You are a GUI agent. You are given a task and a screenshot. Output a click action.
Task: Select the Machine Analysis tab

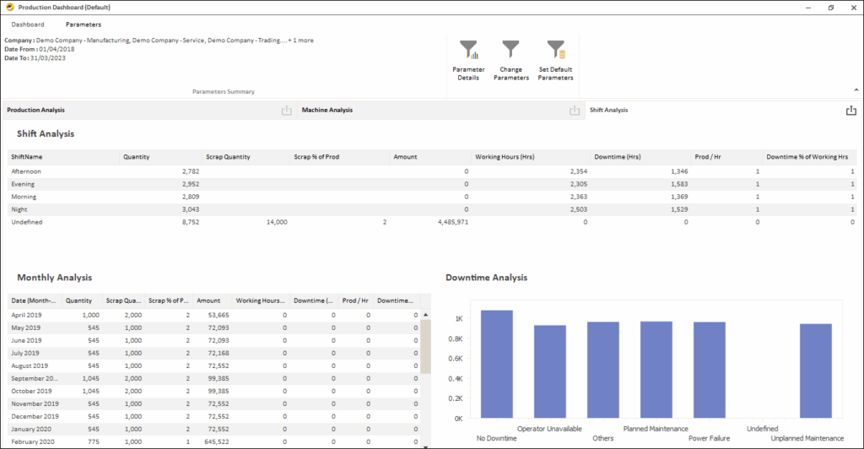coord(327,110)
